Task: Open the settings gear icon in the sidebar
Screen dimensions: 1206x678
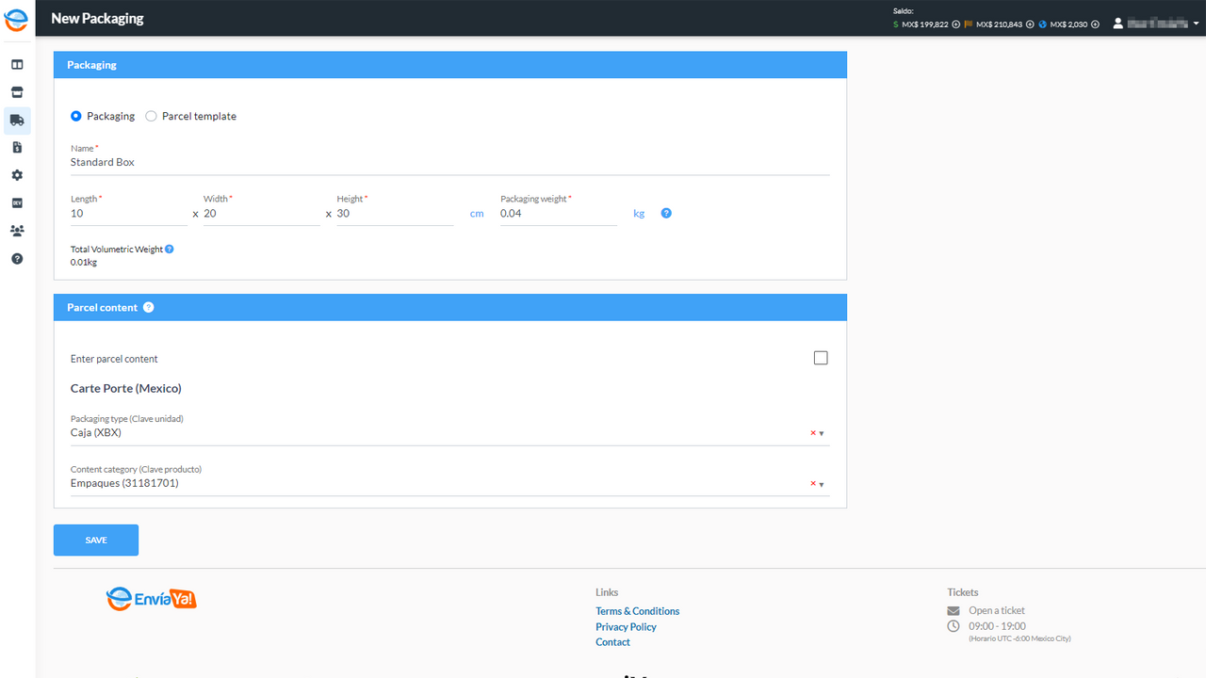Action: 17,175
